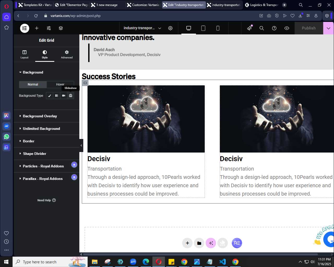This screenshot has height=267, width=334.
Task: Open page settings gear icon
Action: click(x=170, y=28)
